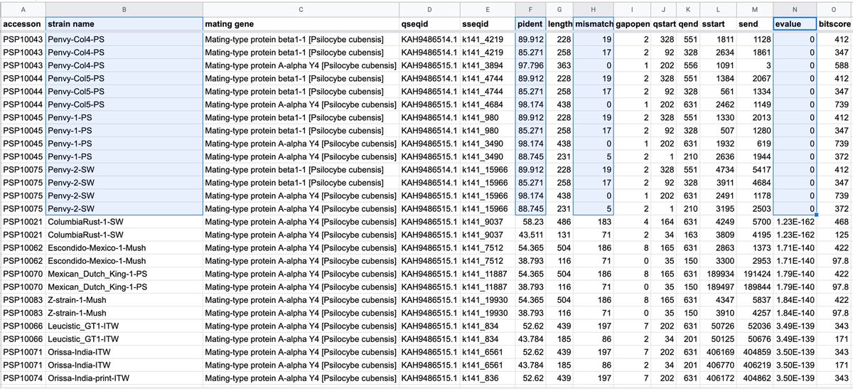Select column J by its letter header

(663, 9)
